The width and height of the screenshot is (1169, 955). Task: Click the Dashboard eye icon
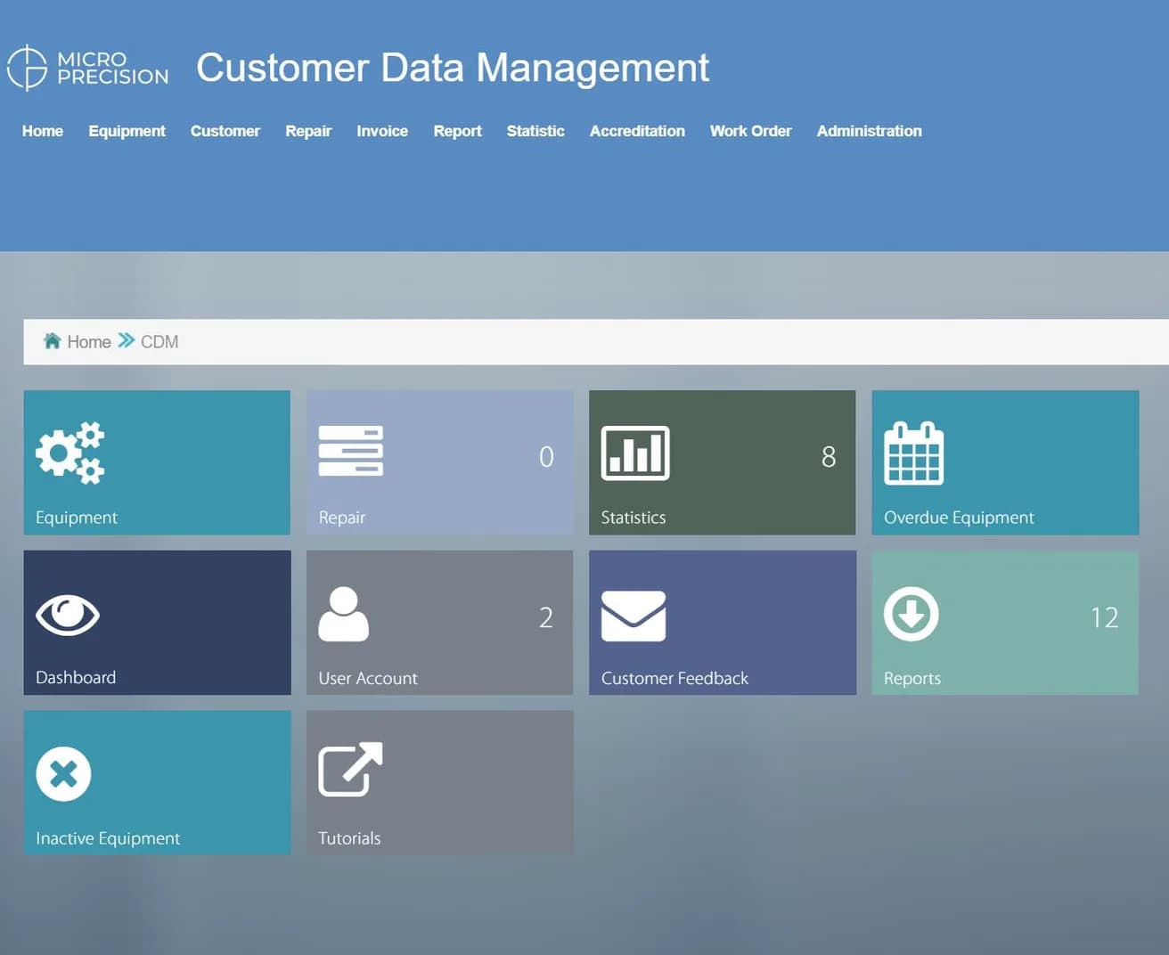pyautogui.click(x=68, y=615)
